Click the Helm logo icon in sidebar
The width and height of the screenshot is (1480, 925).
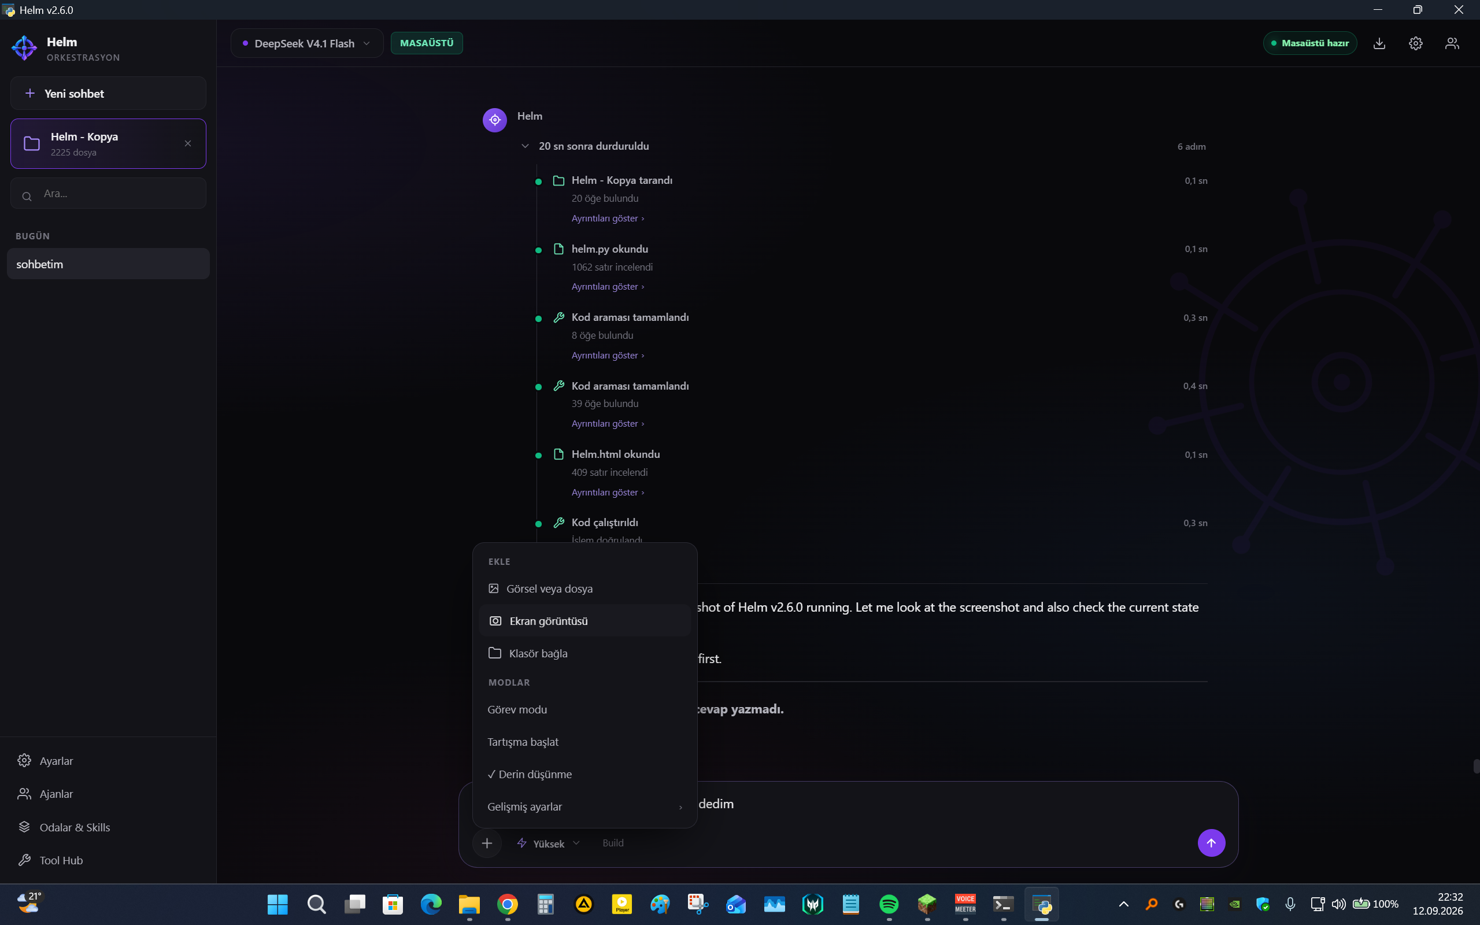coord(24,48)
